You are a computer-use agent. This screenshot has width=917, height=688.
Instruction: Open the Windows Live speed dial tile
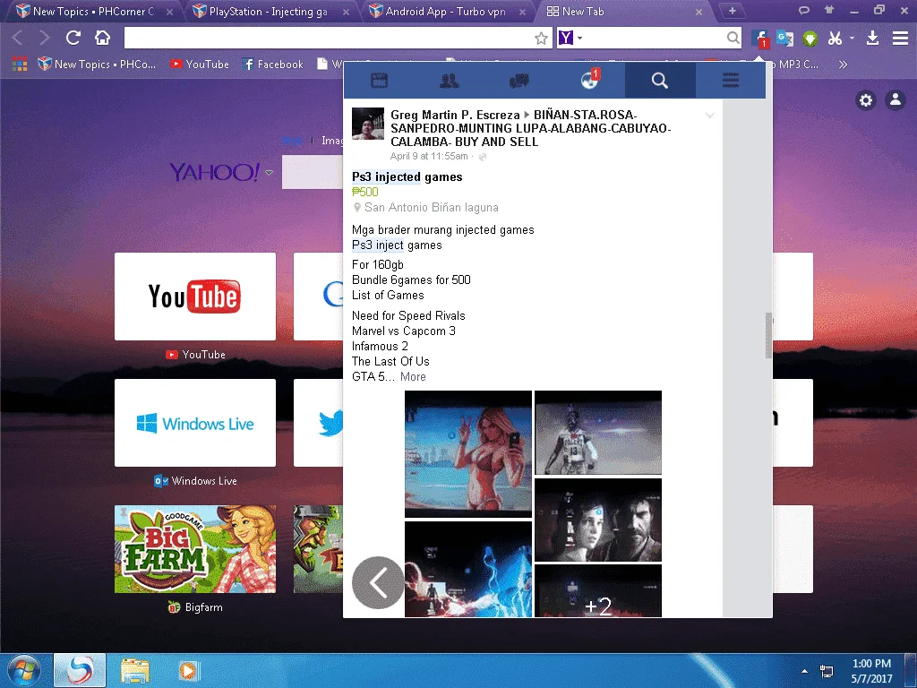[x=194, y=423]
